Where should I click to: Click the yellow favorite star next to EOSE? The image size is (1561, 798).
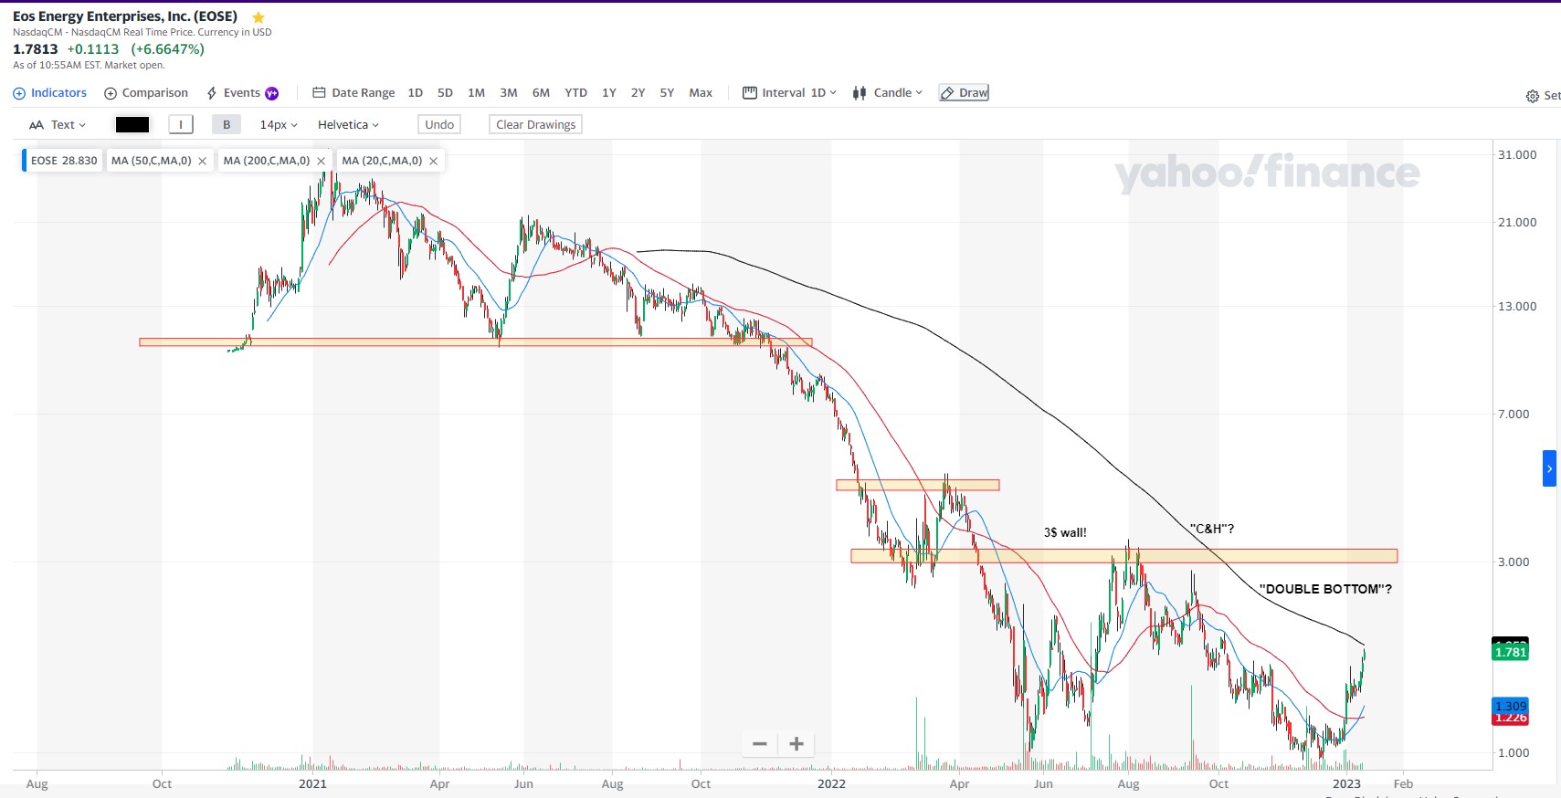click(x=258, y=17)
